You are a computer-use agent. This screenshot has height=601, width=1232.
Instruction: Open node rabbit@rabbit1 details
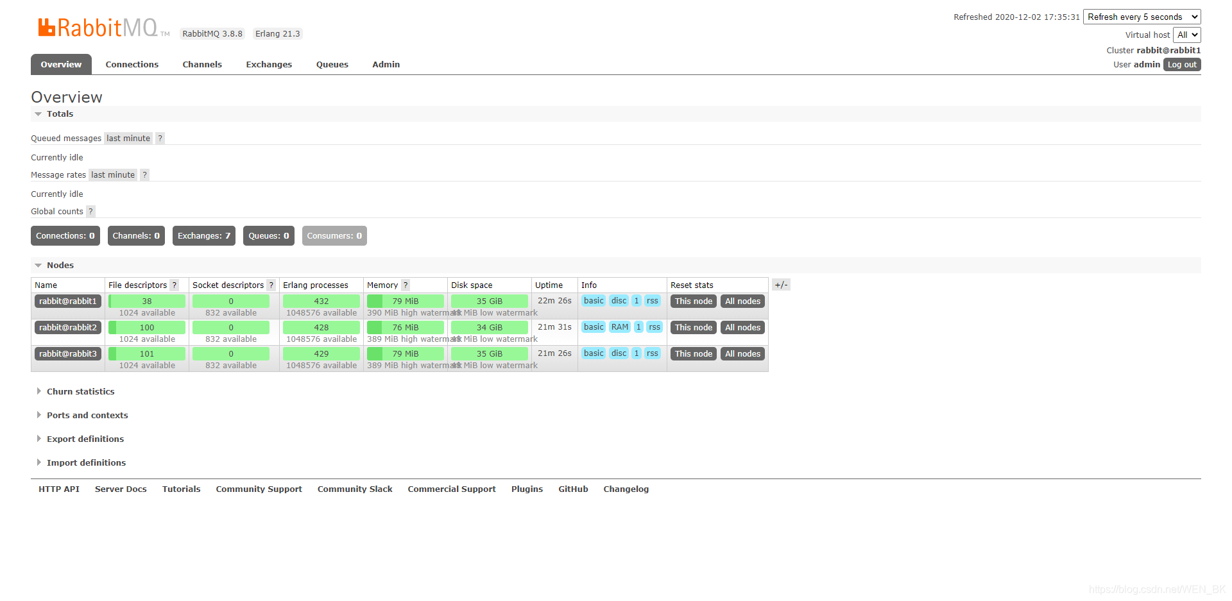click(x=68, y=301)
